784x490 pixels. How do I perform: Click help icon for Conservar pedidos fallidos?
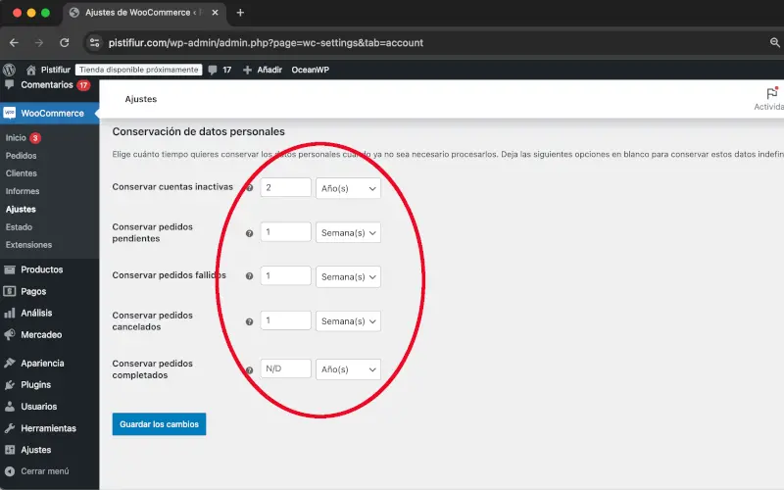249,276
